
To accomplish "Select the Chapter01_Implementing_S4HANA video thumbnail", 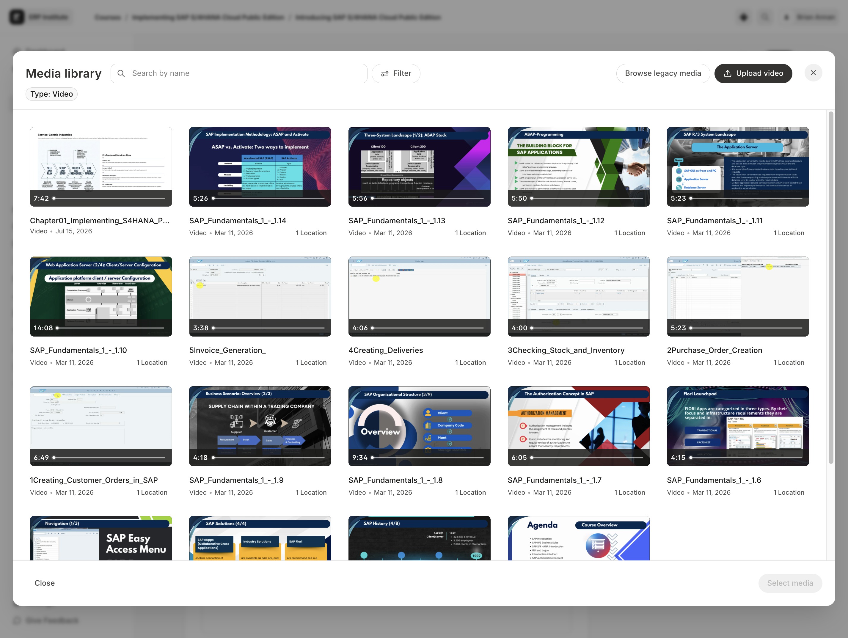I will tap(101, 167).
